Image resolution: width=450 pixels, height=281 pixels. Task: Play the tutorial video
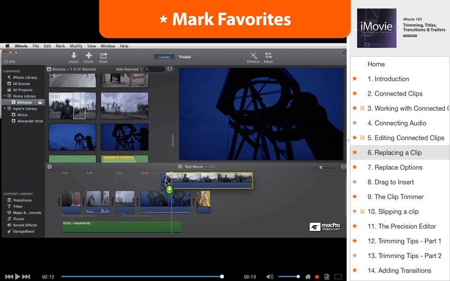point(17,277)
